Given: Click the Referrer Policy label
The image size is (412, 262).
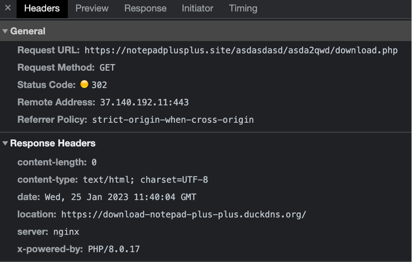Looking at the screenshot, I should click(52, 120).
